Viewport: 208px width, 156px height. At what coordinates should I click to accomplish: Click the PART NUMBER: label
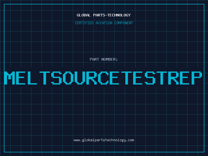coord(104,59)
